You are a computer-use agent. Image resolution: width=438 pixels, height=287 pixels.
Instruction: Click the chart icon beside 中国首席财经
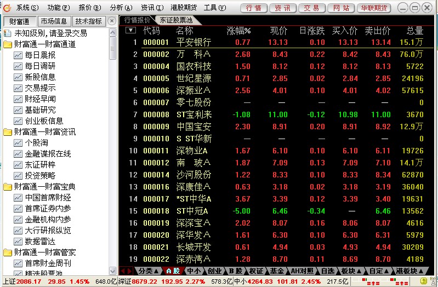click(18, 198)
